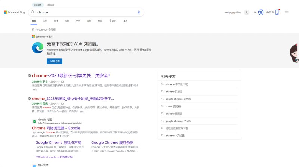Click search icon next to chrome最新版
This screenshot has height=167, width=299.
coord(162,114)
